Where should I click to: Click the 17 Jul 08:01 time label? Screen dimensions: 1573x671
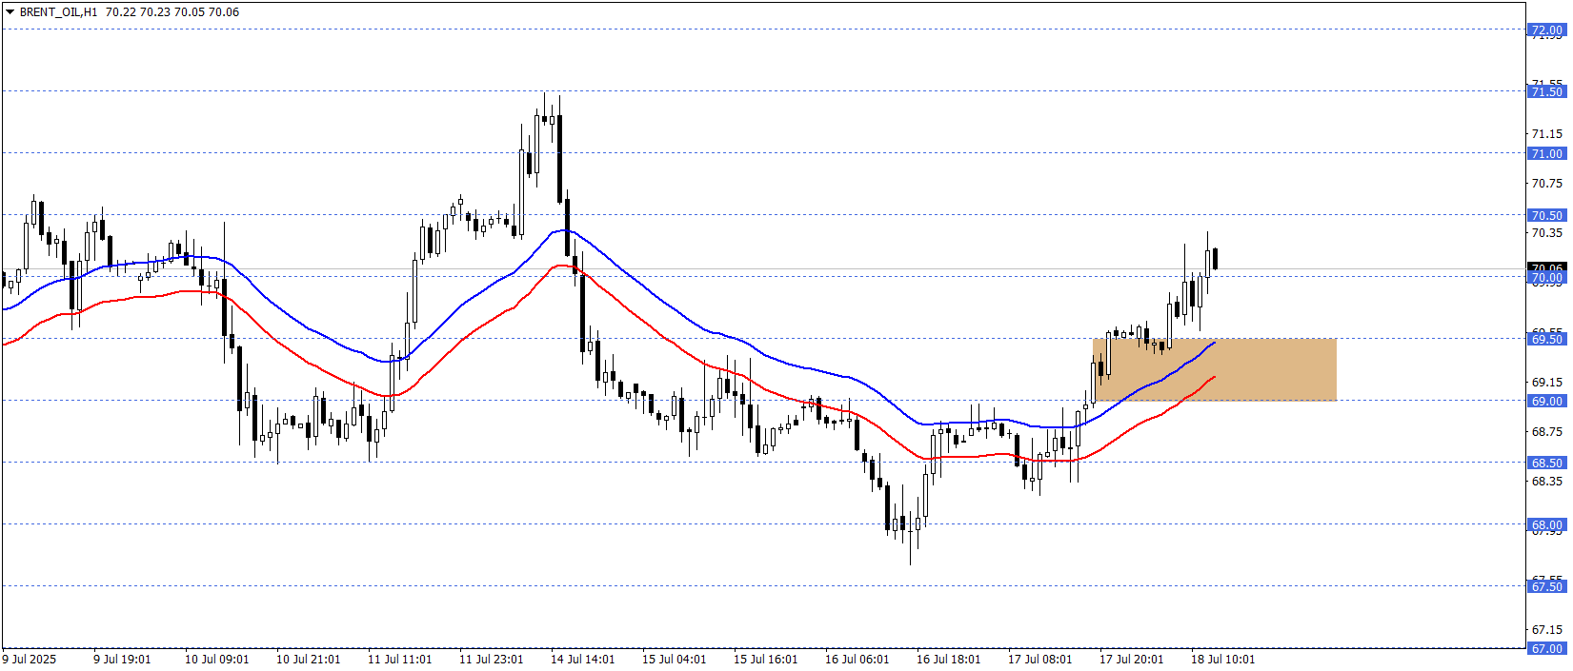[1040, 659]
